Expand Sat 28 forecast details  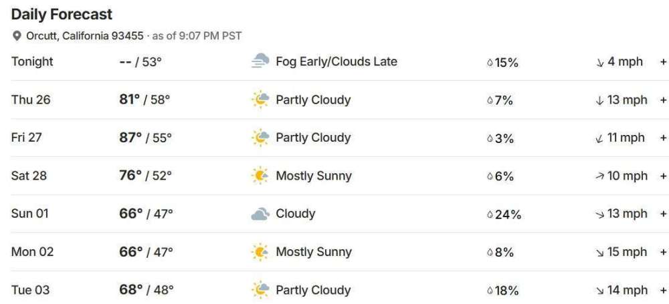pyautogui.click(x=663, y=176)
